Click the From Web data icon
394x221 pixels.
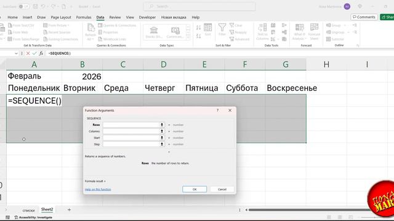tap(10, 33)
